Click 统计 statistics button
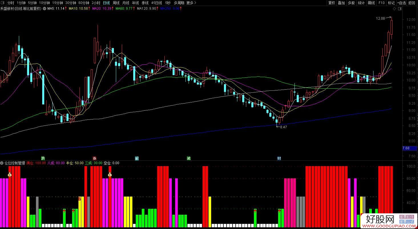Viewport: 418px width, 229px height. pos(361,3)
